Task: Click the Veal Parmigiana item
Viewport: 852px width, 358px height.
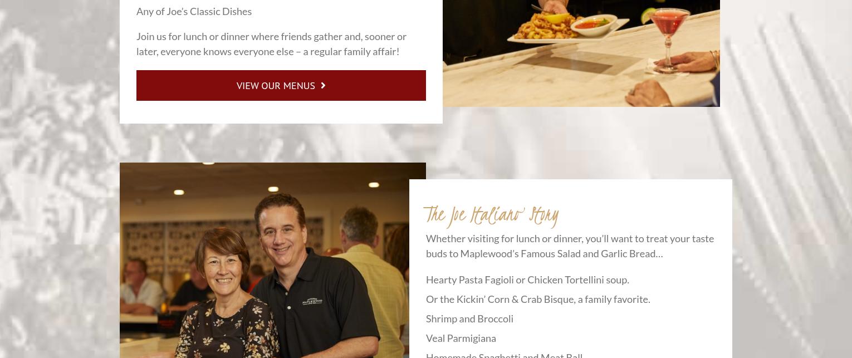Action: tap(461, 338)
